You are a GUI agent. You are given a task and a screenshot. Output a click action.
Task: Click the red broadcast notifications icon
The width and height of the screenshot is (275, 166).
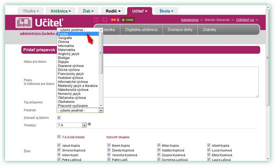coord(113,20)
